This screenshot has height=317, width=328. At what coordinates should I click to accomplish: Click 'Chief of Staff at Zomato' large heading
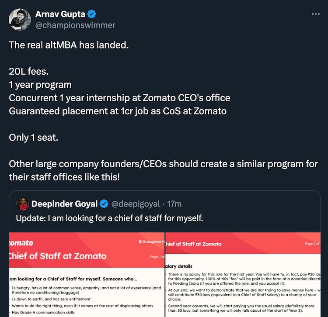tap(58, 256)
